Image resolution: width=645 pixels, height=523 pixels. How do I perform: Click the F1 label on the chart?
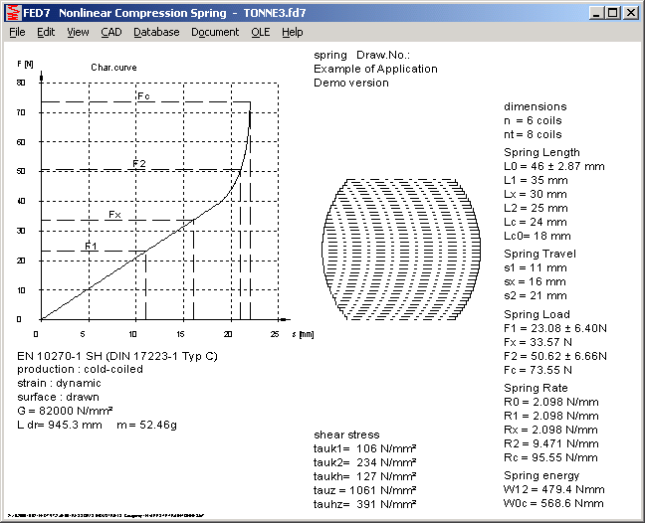[x=91, y=246]
